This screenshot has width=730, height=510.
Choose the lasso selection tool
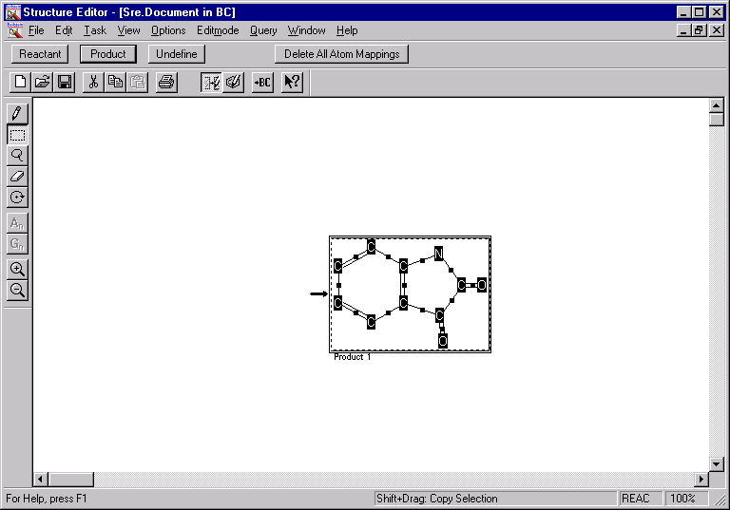tap(17, 156)
